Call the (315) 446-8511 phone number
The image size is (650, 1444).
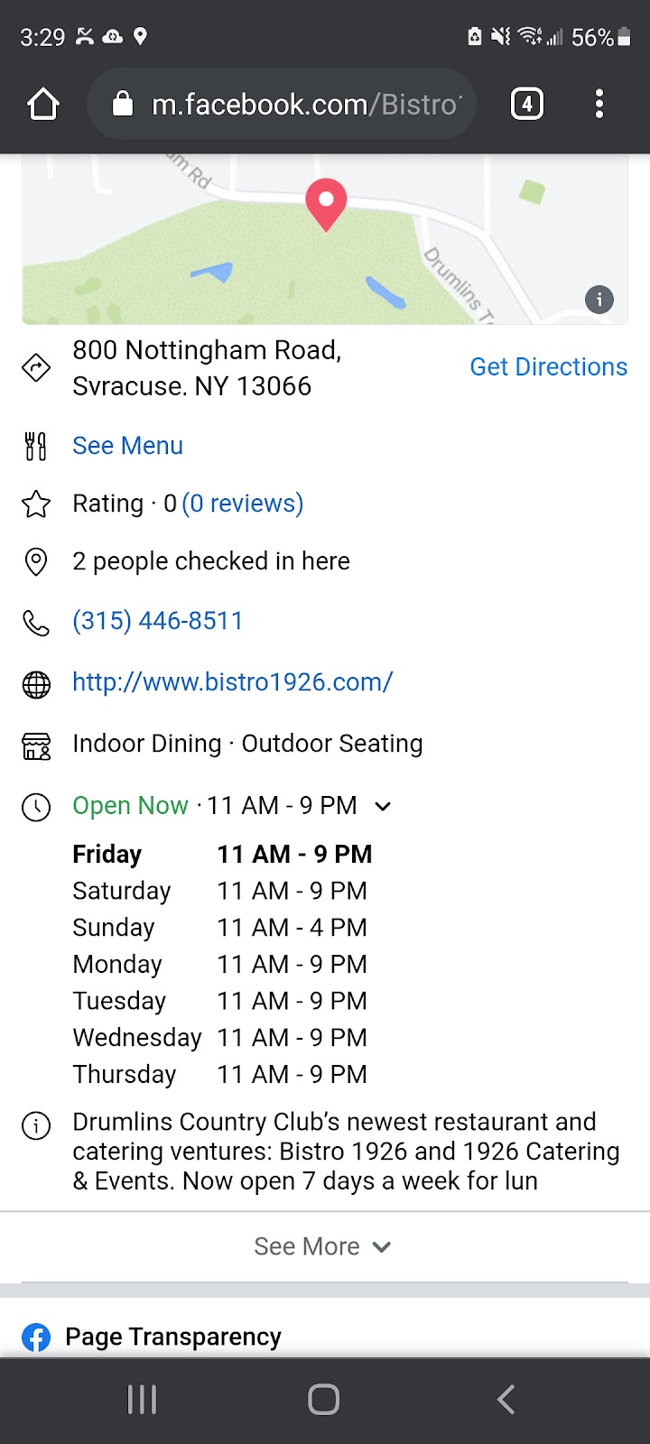pos(158,621)
